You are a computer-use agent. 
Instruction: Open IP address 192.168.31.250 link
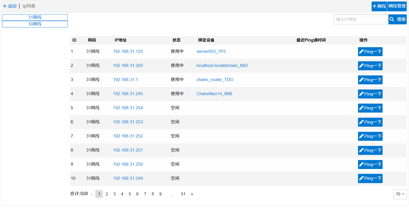click(x=128, y=164)
